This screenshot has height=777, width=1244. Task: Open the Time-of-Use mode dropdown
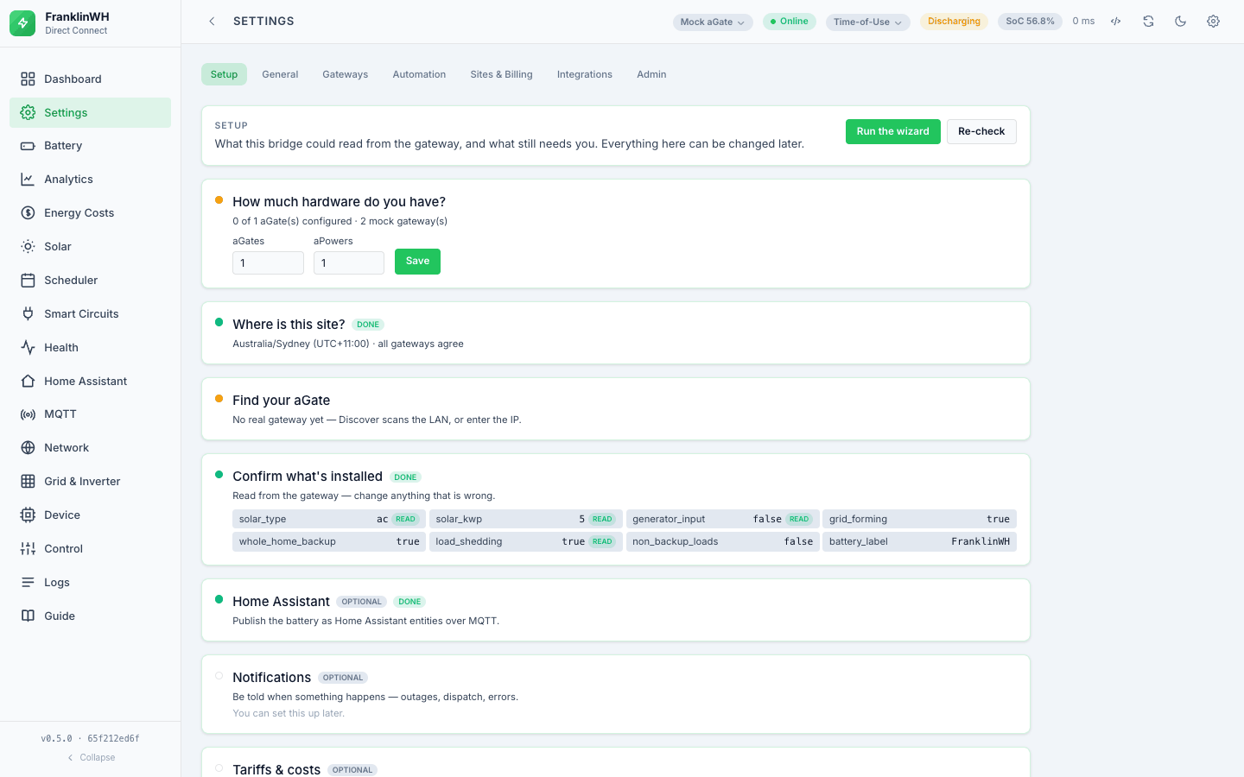868,22
